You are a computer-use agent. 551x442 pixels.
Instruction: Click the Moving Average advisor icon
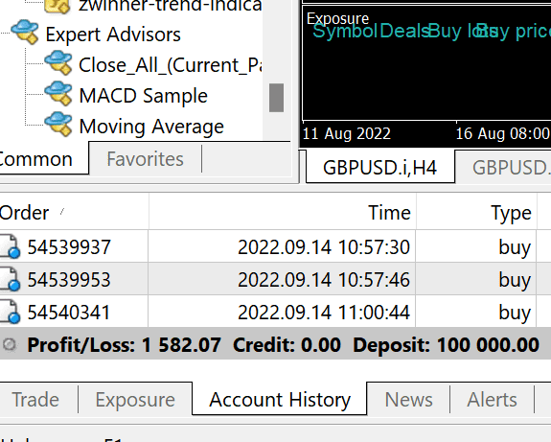pos(58,124)
